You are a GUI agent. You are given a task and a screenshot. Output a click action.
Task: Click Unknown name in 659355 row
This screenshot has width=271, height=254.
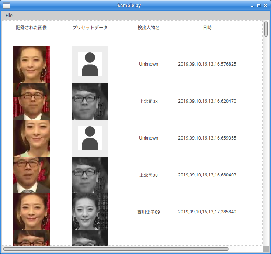[149, 138]
